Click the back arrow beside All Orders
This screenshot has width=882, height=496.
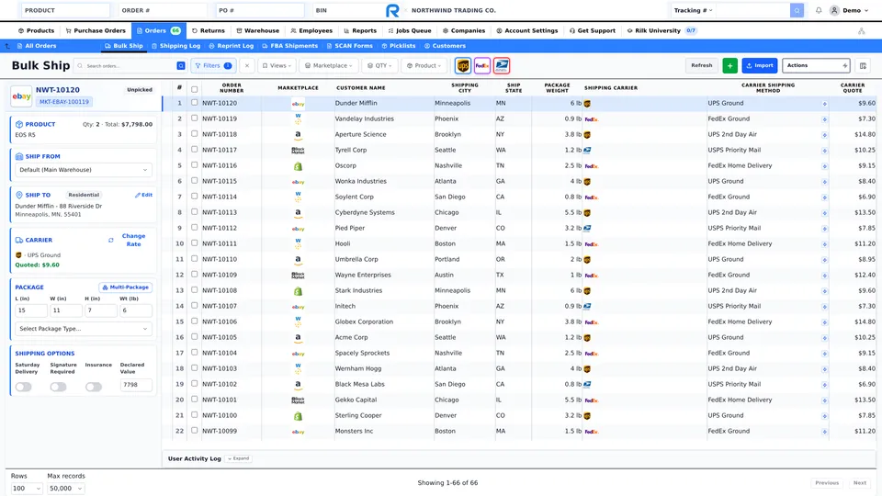click(7, 46)
